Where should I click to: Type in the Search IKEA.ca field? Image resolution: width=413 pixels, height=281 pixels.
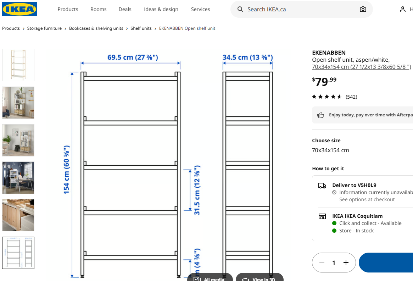[298, 9]
